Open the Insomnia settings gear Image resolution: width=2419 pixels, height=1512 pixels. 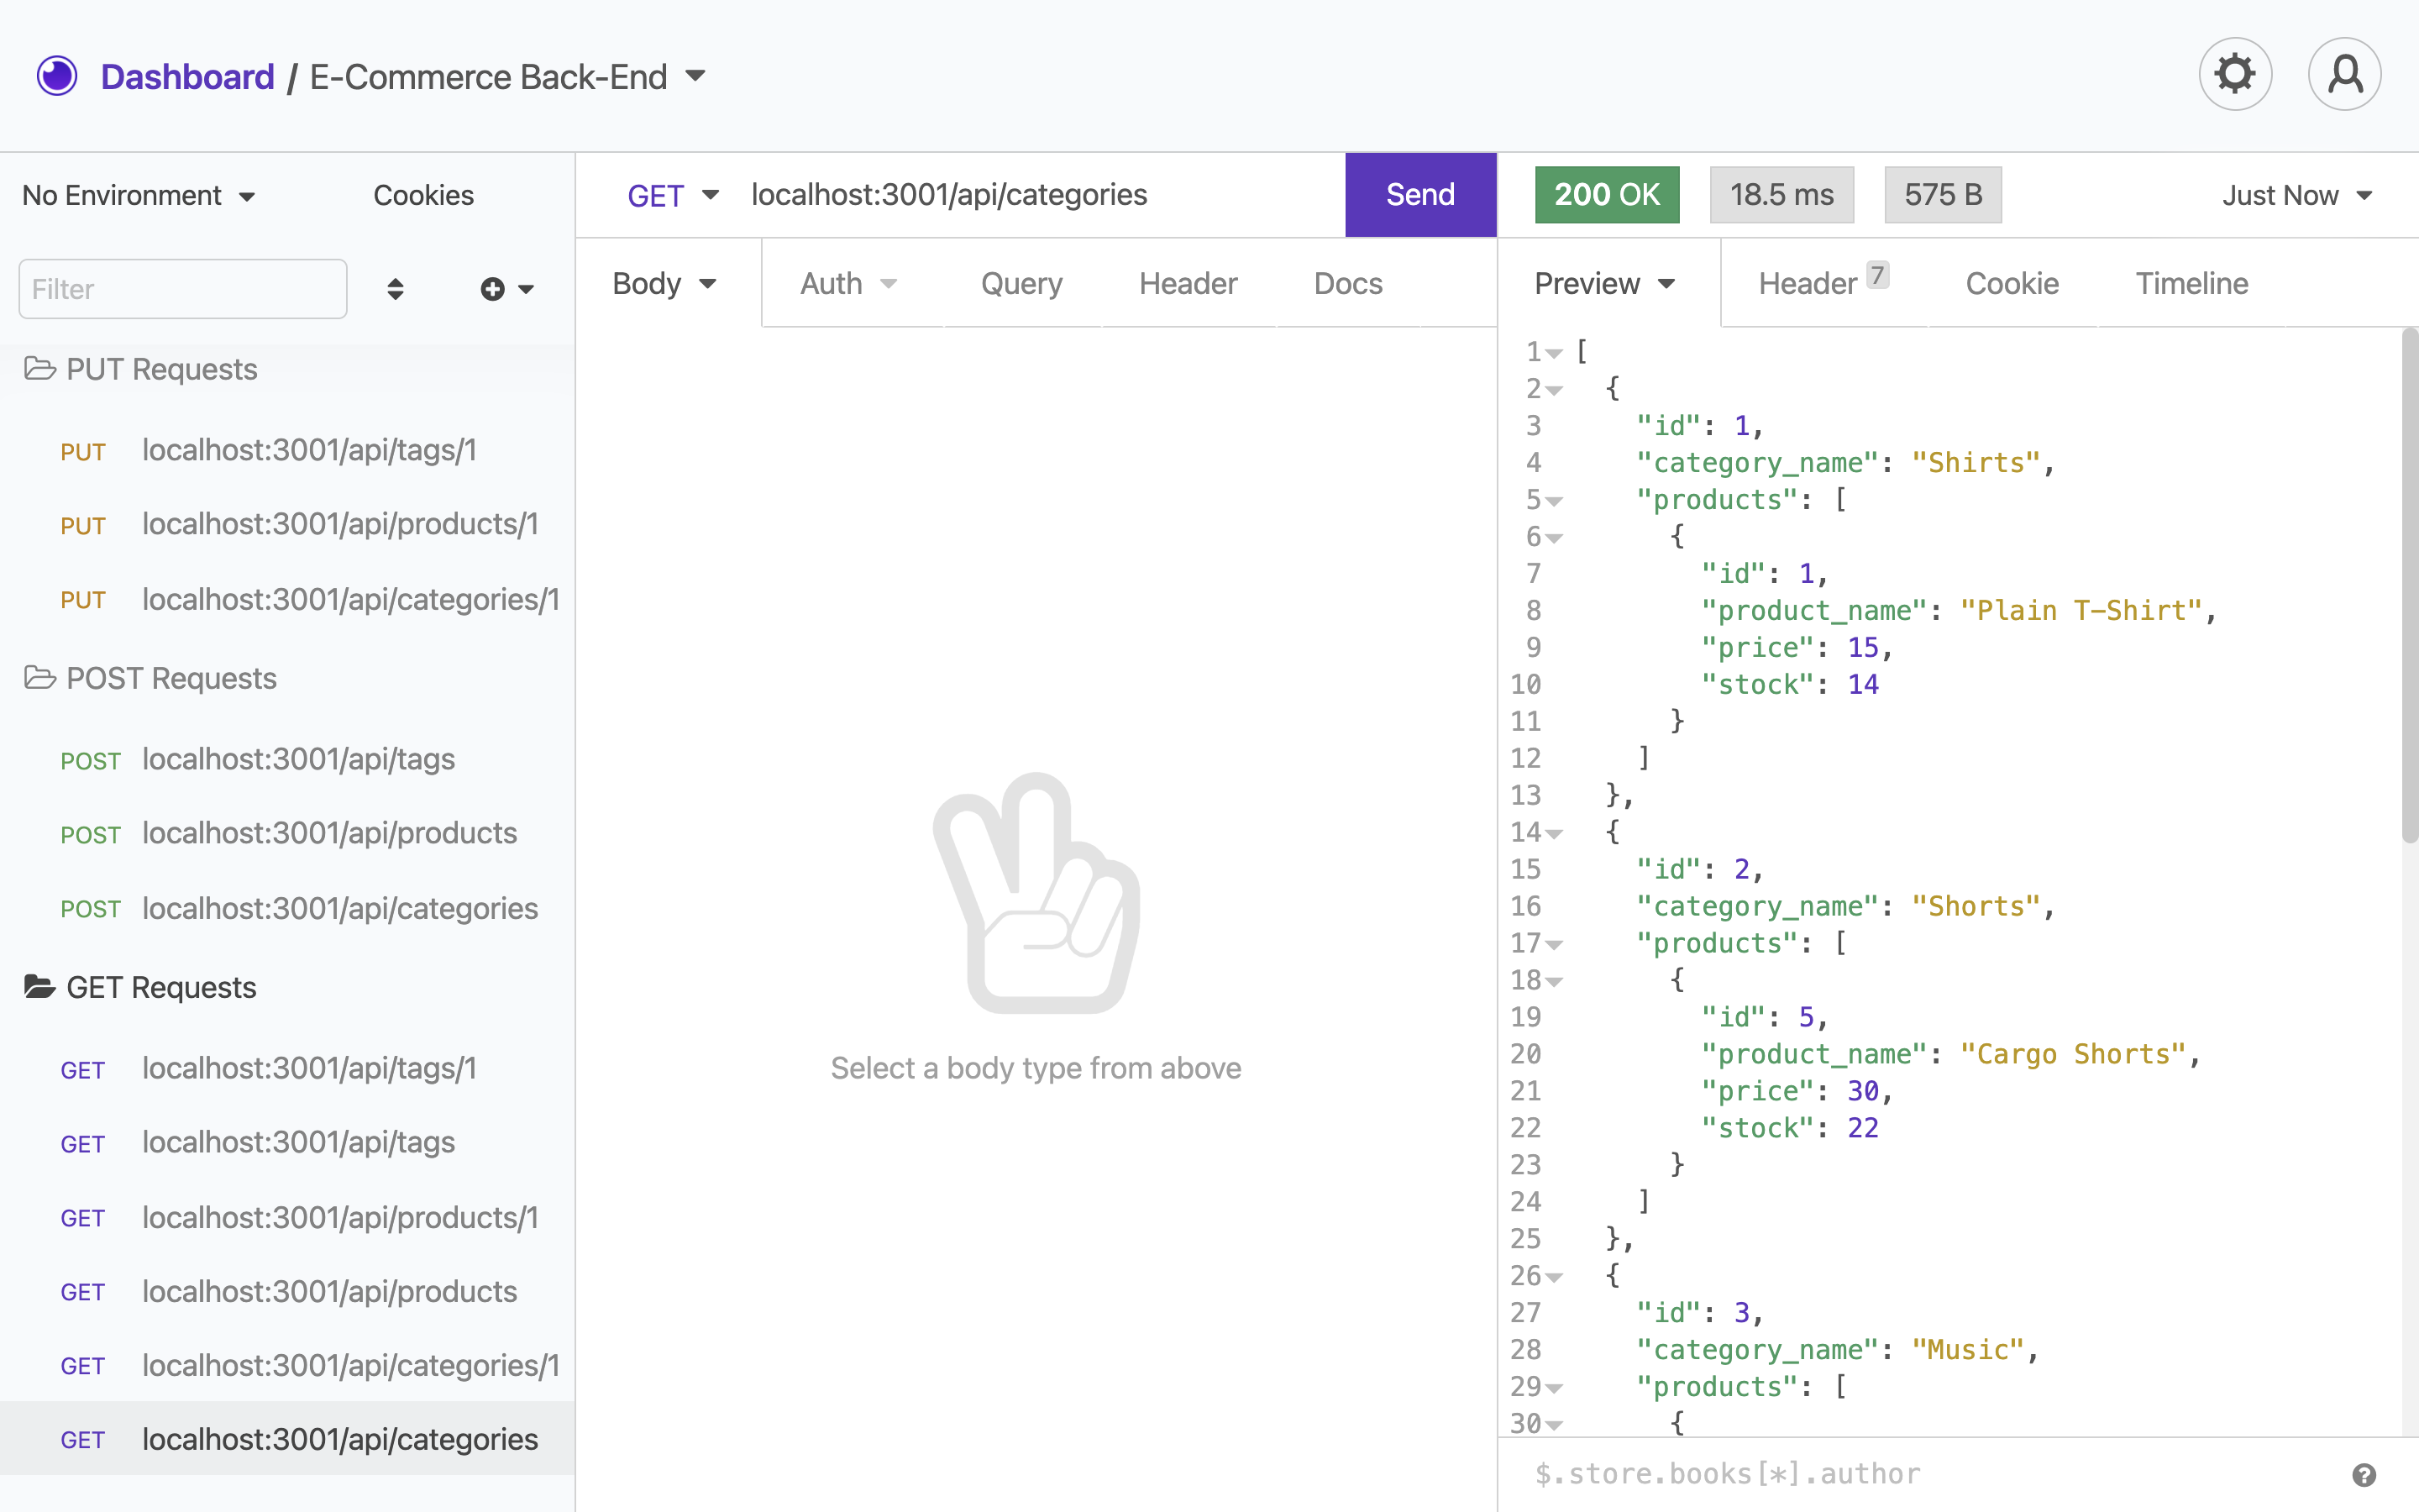click(x=2235, y=73)
